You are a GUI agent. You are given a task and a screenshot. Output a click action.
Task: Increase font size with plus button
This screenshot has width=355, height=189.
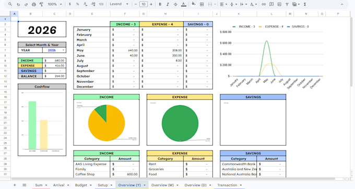[151, 4]
